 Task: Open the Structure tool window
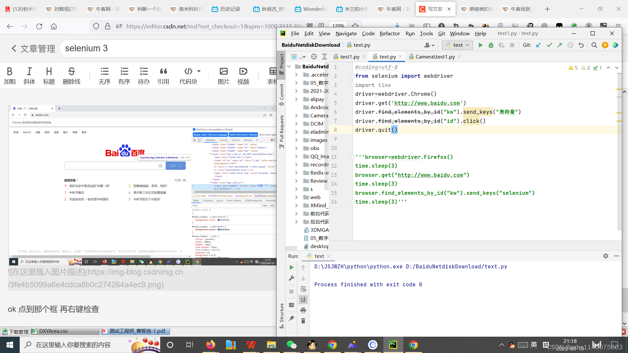tap(281, 315)
